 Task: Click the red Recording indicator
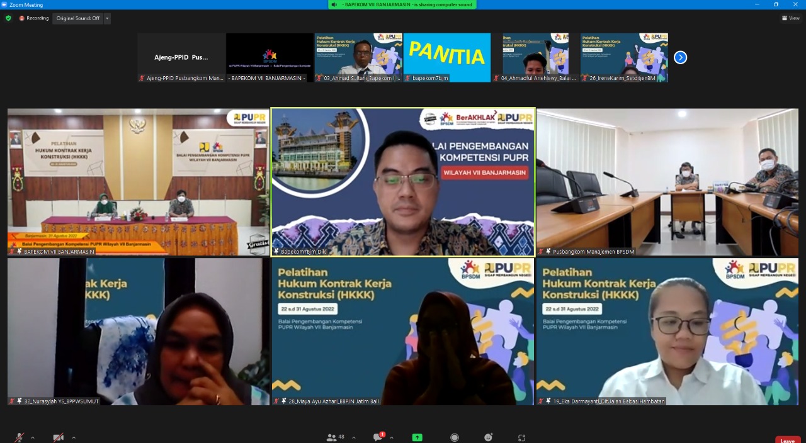[34, 18]
